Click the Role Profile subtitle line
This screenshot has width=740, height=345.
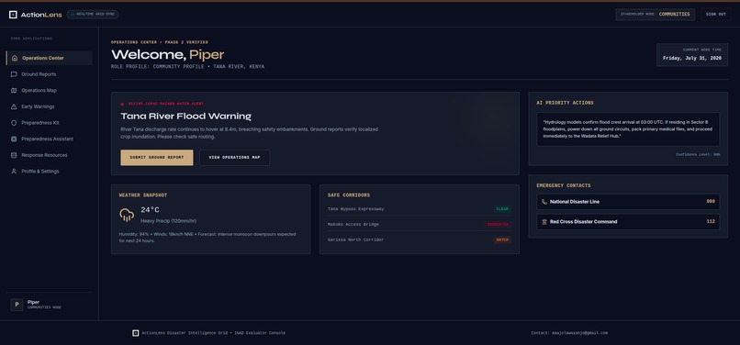(188, 67)
